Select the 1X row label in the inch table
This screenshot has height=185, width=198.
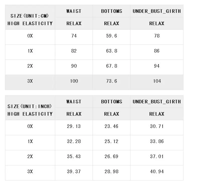click(x=30, y=141)
